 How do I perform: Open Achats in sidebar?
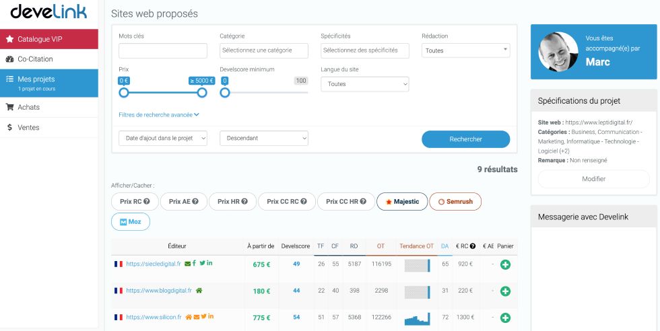(x=48, y=107)
